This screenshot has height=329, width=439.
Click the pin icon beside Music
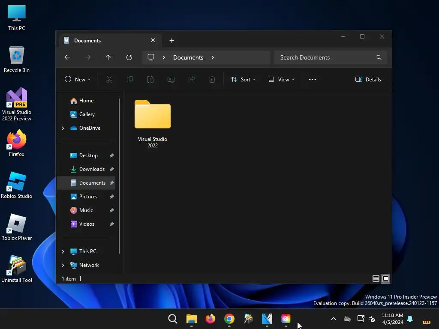click(x=112, y=210)
